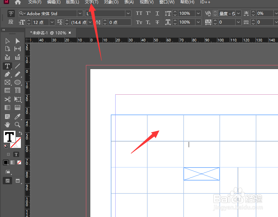Toggle Underline formatting
Screen dimensions: 278x217
pos(157,13)
